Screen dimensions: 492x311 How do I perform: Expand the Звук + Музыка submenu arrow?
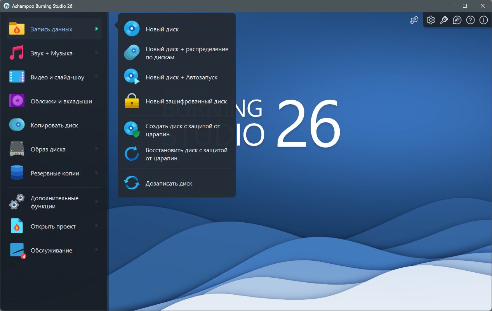coord(97,53)
